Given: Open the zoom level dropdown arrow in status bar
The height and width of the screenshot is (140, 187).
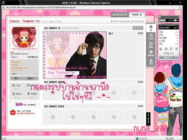Looking at the screenshot, I should click(x=178, y=139).
